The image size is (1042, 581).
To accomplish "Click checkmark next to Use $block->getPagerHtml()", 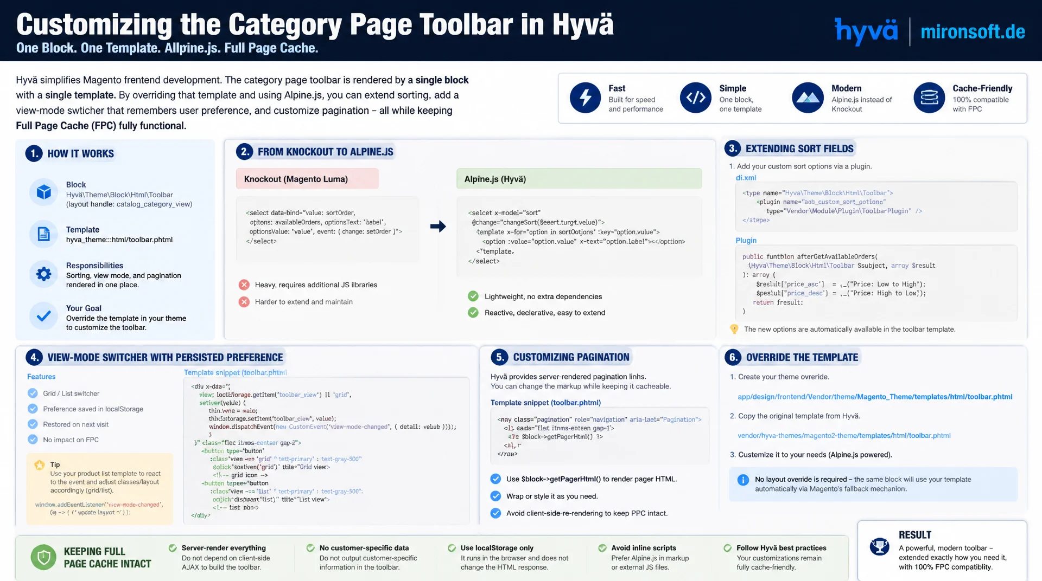I will (495, 479).
